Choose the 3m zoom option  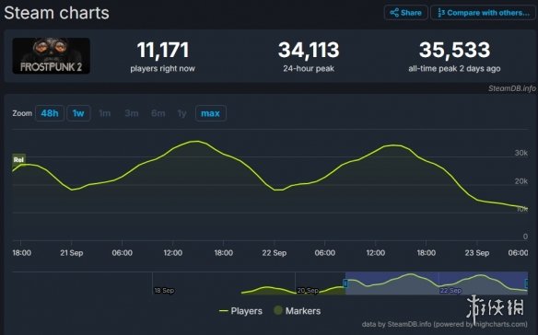click(x=132, y=113)
